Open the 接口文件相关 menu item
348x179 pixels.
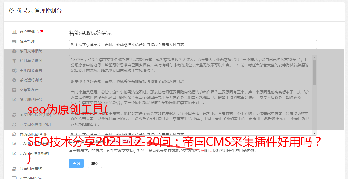coord(31,51)
